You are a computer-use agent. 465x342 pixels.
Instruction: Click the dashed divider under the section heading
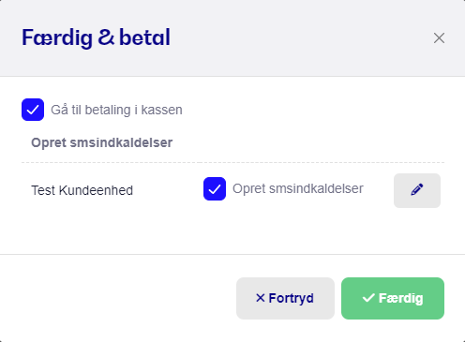(232, 162)
